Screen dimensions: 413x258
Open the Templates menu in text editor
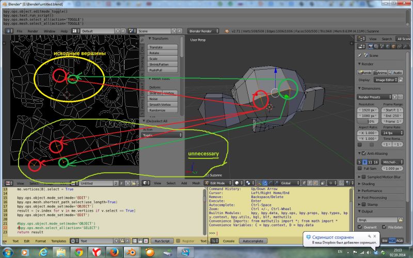[x=58, y=241]
